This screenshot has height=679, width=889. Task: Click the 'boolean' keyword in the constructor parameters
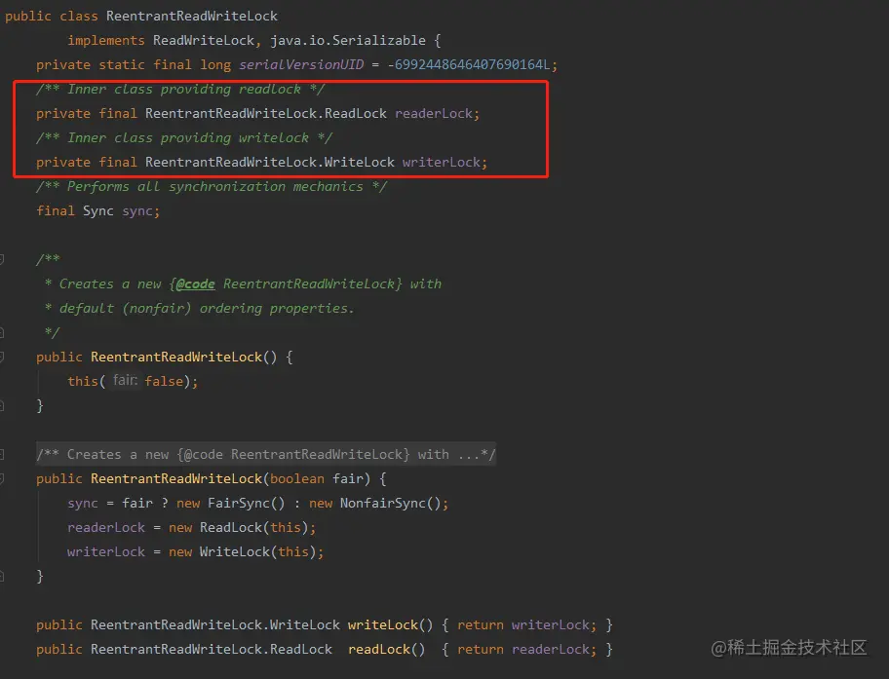click(297, 478)
